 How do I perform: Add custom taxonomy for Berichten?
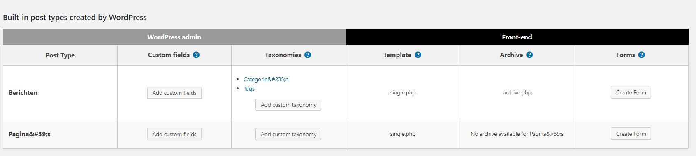click(x=288, y=105)
